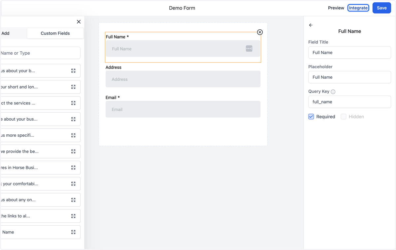This screenshot has width=396, height=250.
Task: Click the Name or Type search box
Action: [40, 53]
